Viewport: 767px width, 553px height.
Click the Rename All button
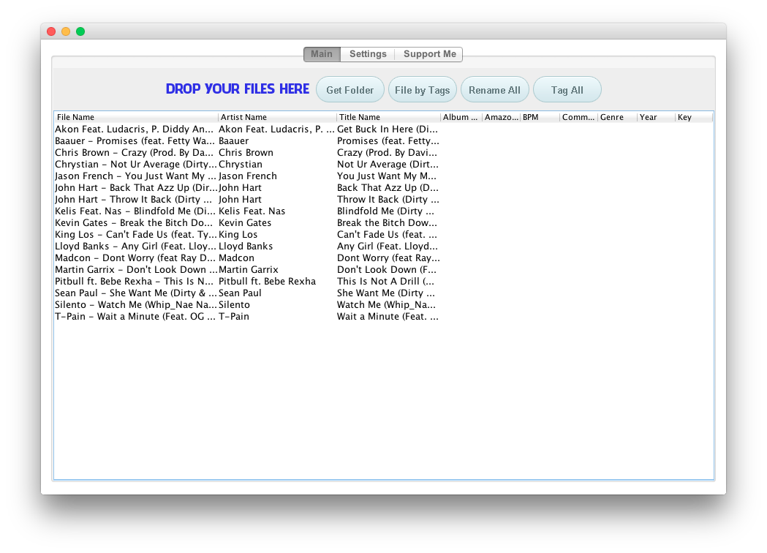click(x=494, y=89)
